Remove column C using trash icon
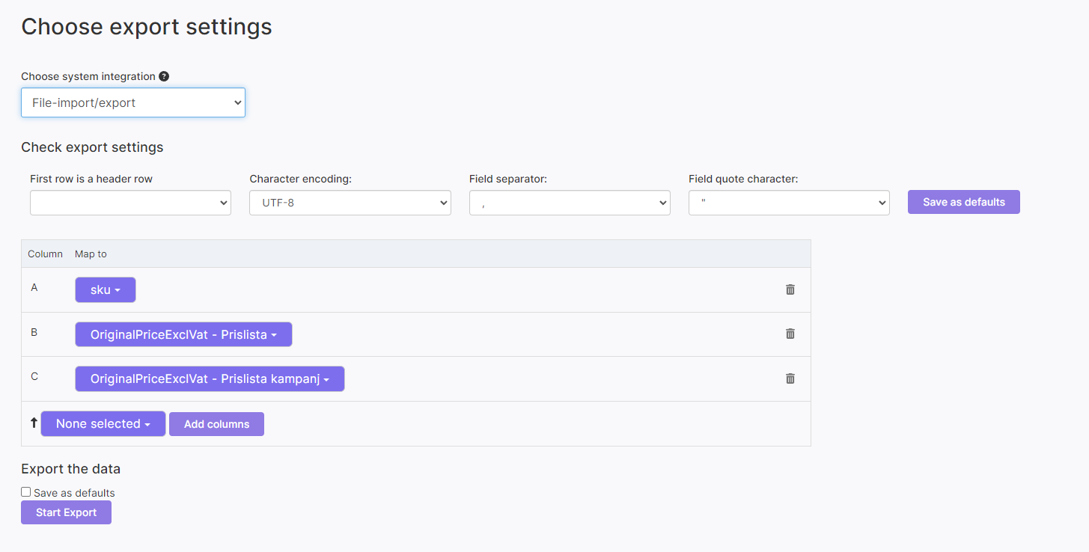Screen dimensions: 1089x552 point(790,378)
